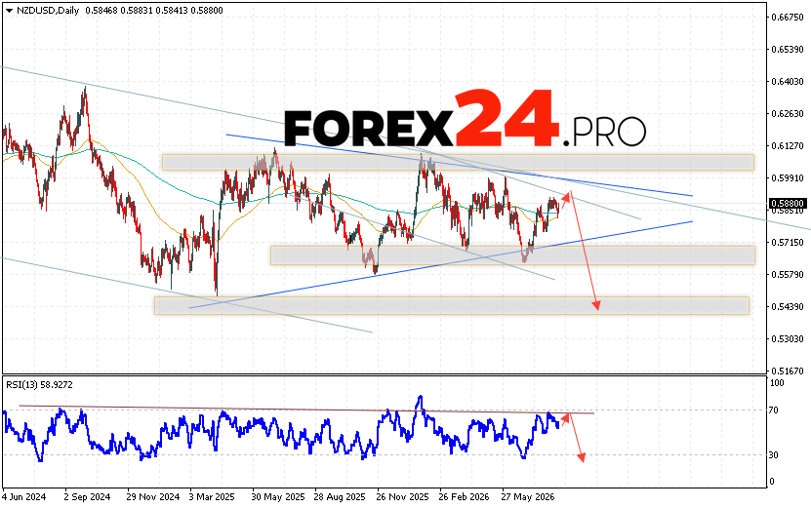Viewport: 811px width, 508px height.
Task: Click the RSI 100 level label
Action: coord(777,383)
